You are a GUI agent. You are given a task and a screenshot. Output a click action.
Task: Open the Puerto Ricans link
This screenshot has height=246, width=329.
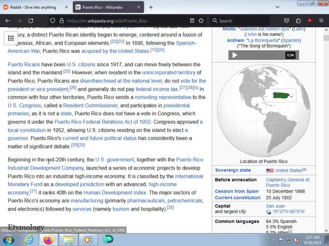tap(24, 64)
